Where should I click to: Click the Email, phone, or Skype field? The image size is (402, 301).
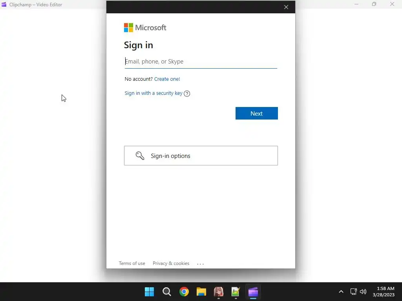(x=201, y=62)
